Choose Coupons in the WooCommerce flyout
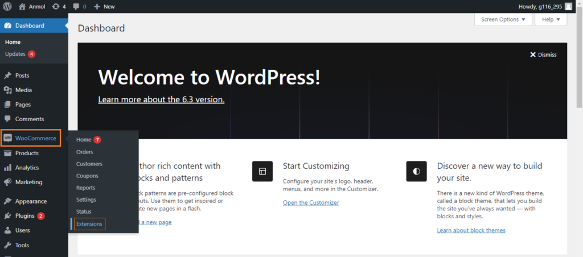This screenshot has width=583, height=257. (x=87, y=176)
